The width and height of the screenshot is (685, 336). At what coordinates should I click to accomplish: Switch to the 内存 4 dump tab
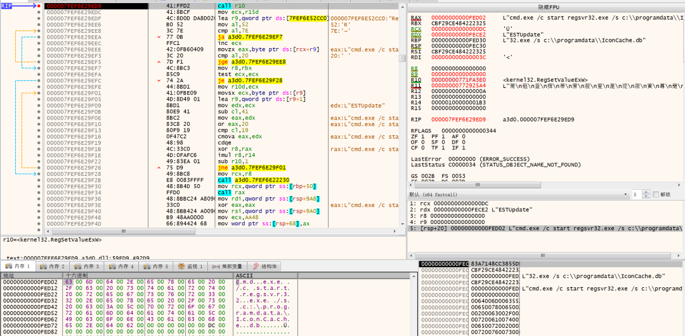pyautogui.click(x=122, y=266)
